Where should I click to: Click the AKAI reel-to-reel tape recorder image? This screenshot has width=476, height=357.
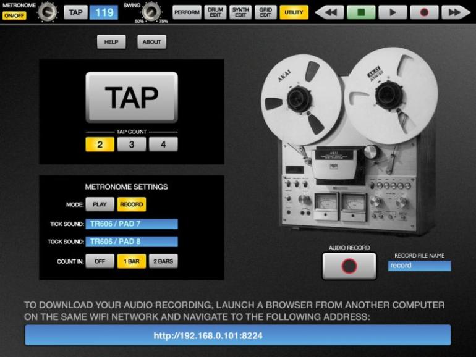pyautogui.click(x=349, y=141)
